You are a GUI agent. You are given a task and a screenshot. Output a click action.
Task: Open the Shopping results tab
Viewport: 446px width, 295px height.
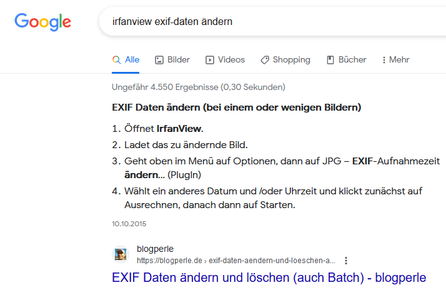pyautogui.click(x=285, y=60)
